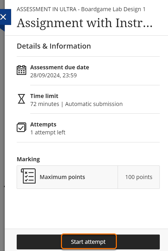The image size is (168, 251).
Task: Click the Maximum points row label
Action: tap(62, 177)
